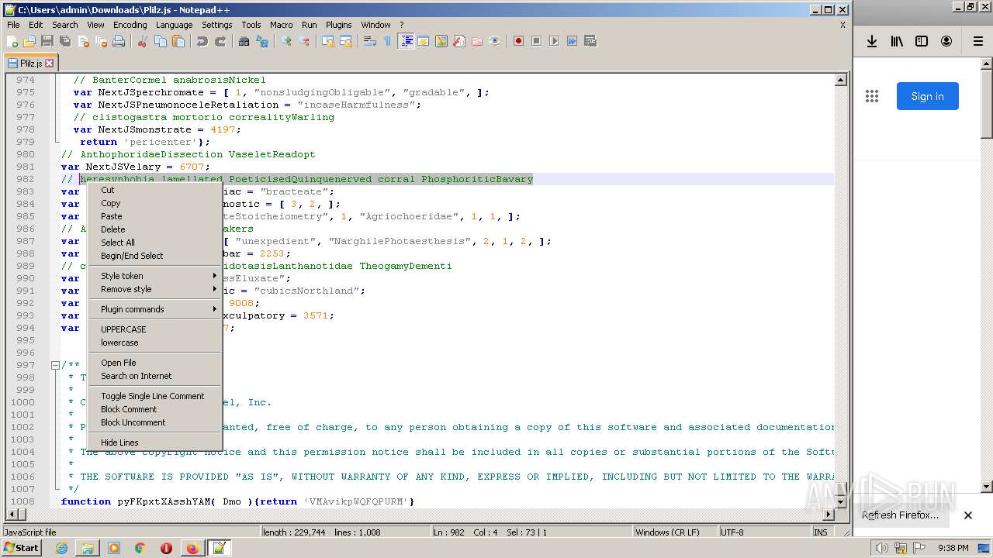This screenshot has width=993, height=558.
Task: Toggle Firefox sidebar view icon
Action: pos(922,42)
